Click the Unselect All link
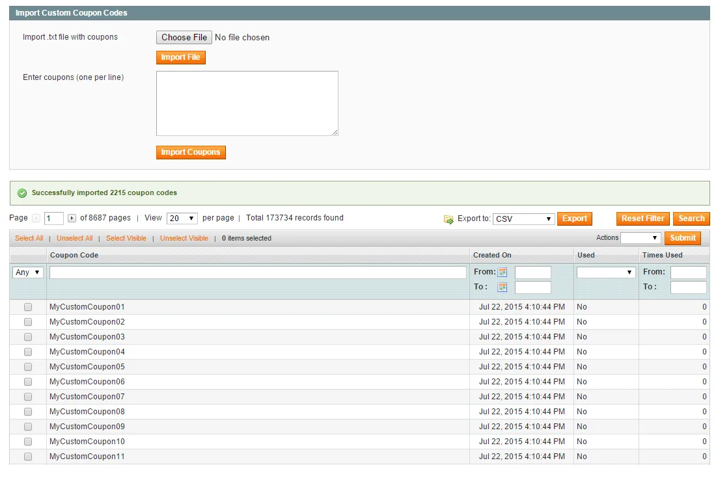 click(x=74, y=238)
